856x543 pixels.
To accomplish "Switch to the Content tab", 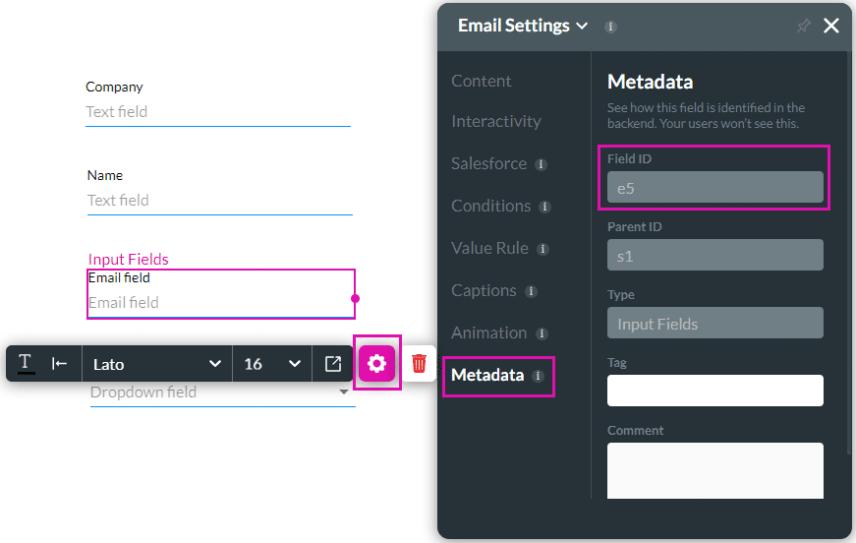I will pos(482,81).
